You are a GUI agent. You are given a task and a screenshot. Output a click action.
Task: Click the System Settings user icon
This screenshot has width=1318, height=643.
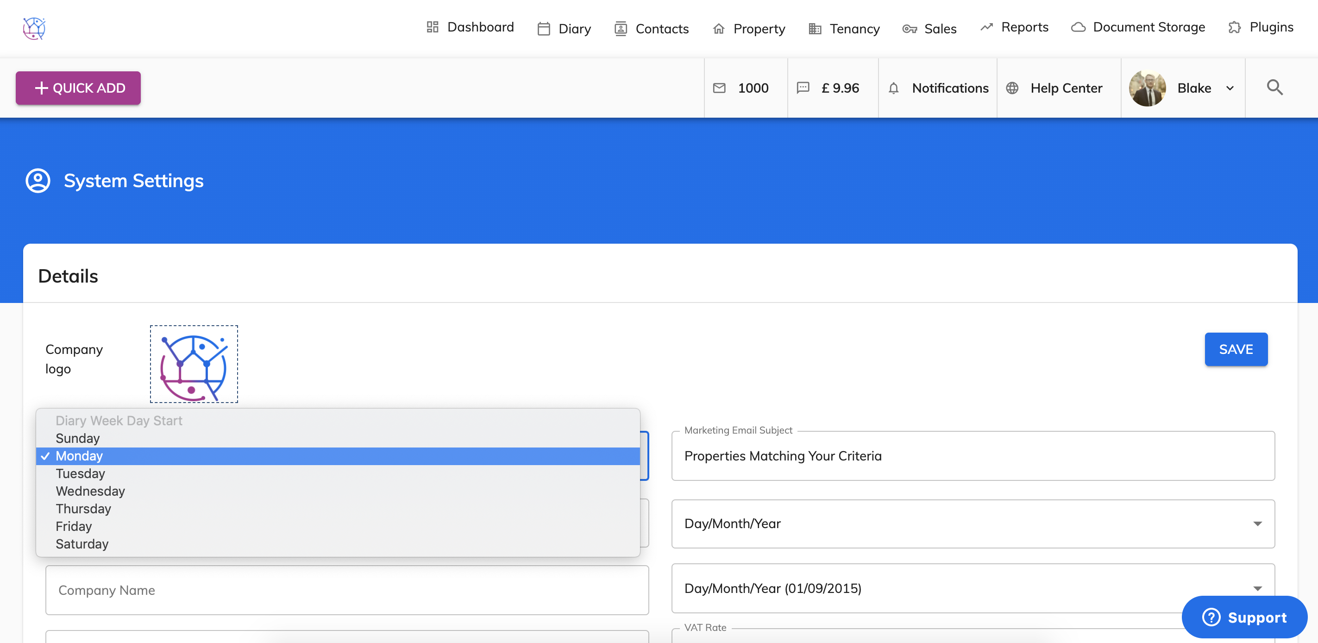click(x=38, y=181)
